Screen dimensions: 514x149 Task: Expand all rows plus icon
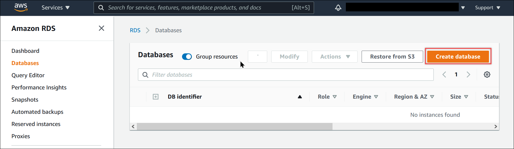click(156, 97)
